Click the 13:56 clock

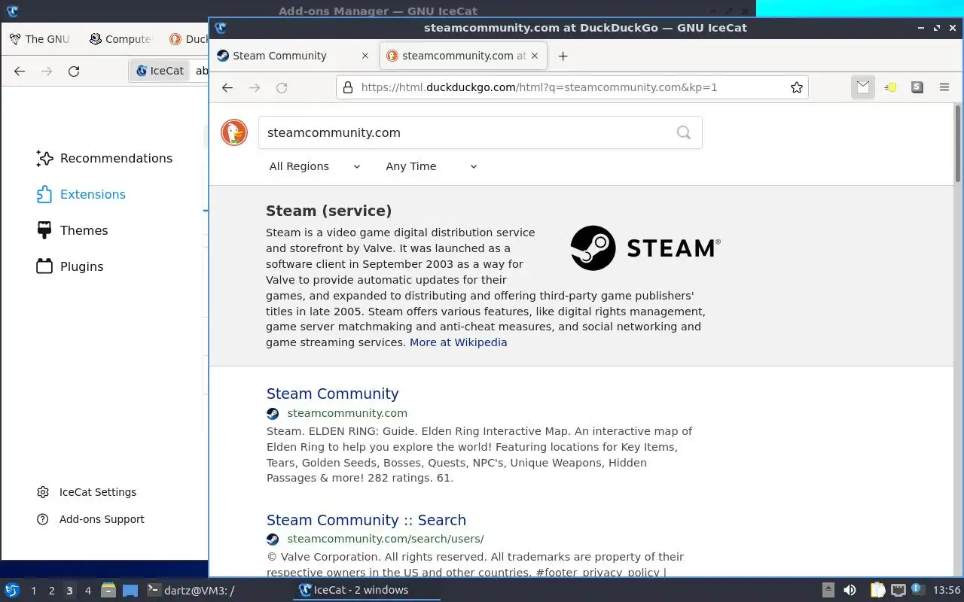pos(947,590)
